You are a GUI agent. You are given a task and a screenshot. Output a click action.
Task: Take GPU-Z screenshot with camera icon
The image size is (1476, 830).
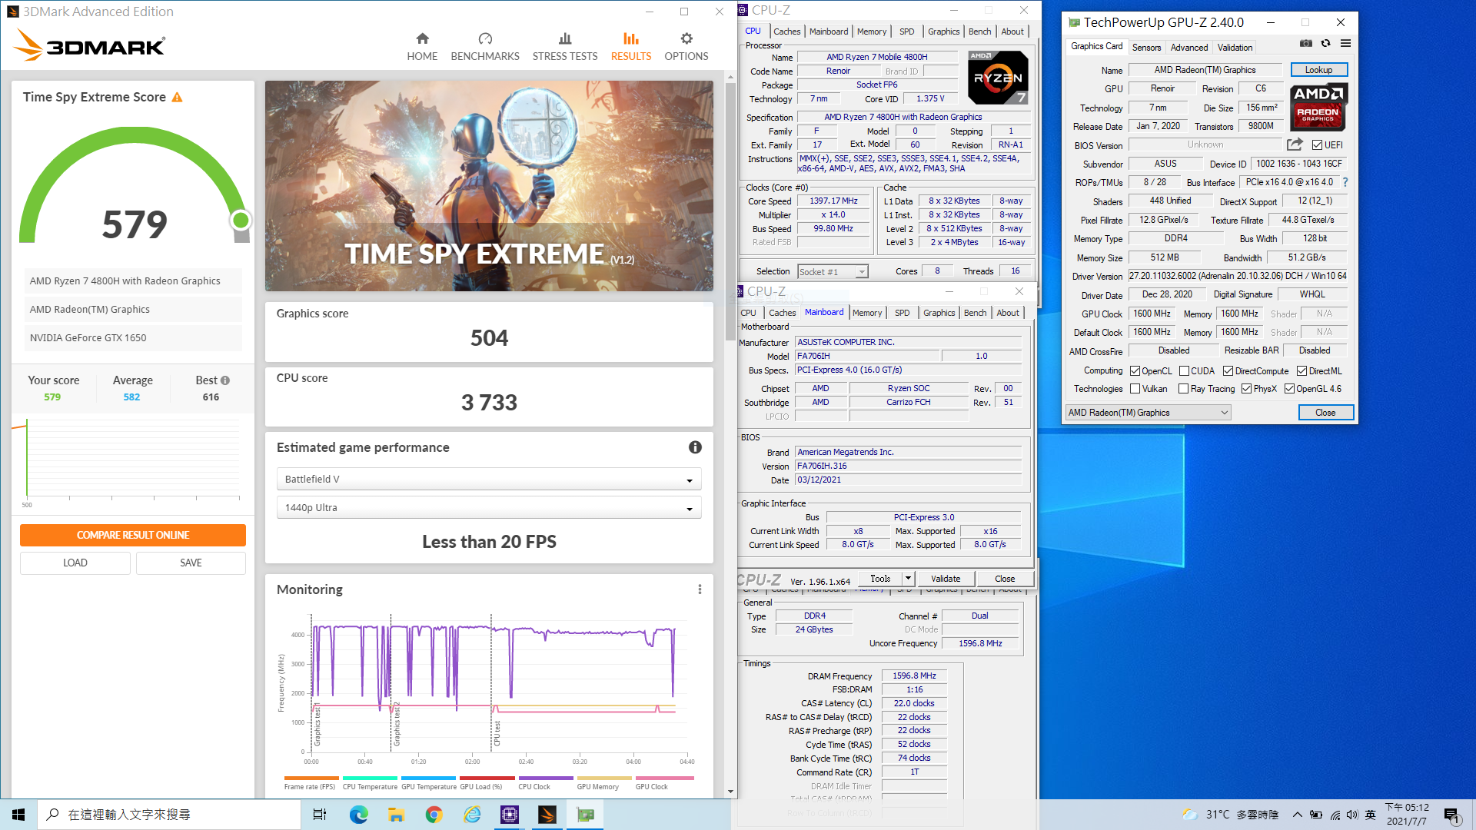point(1305,43)
